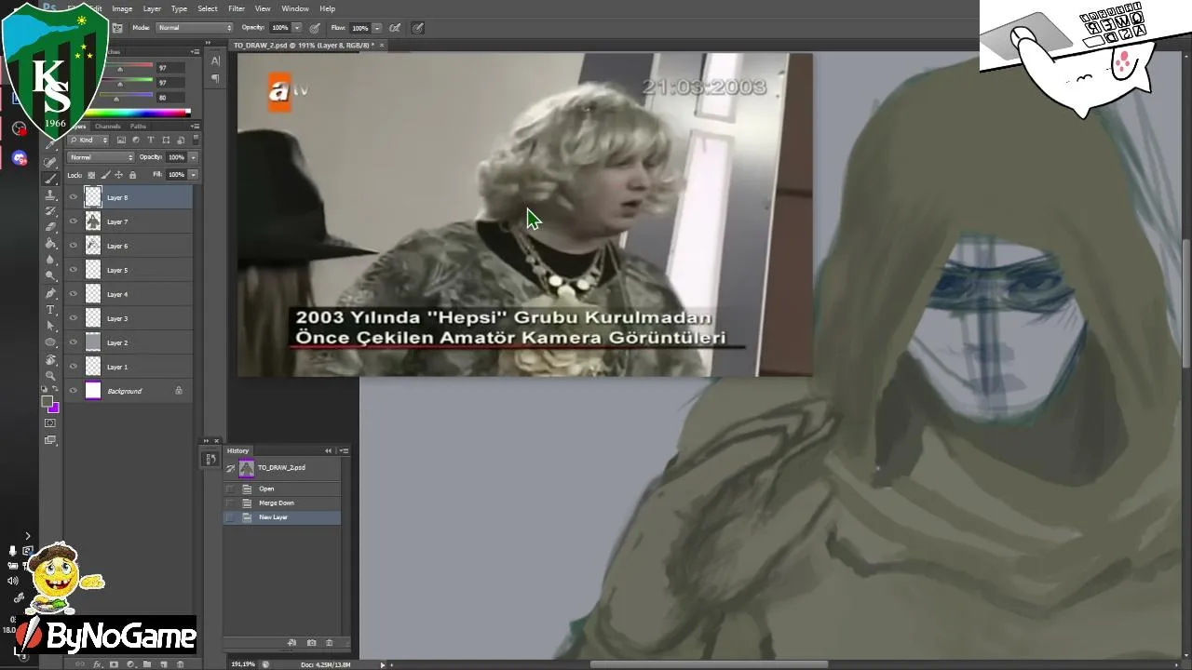Select the Zoom tool
The height and width of the screenshot is (670, 1192).
[x=50, y=375]
